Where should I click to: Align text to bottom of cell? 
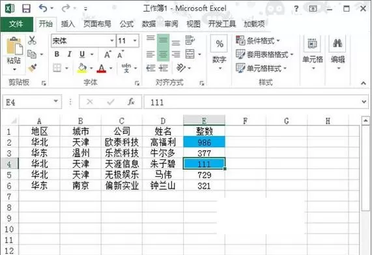point(176,43)
